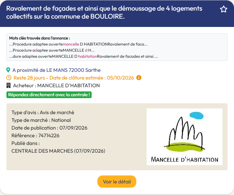Click the highlighted habitation keyword
This screenshot has width=234, height=195.
pos(88,56)
